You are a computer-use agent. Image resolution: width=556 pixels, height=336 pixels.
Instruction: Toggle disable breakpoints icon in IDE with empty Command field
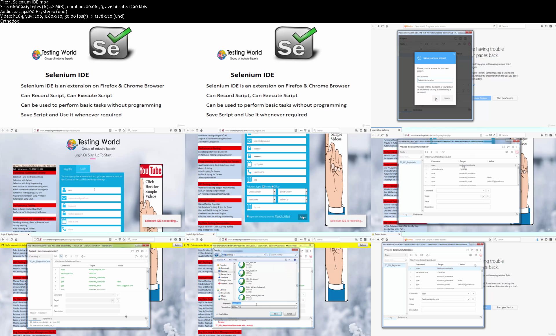pyautogui.click(x=507, y=152)
